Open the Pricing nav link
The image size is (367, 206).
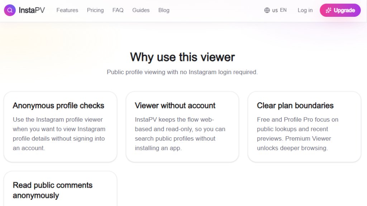(95, 10)
